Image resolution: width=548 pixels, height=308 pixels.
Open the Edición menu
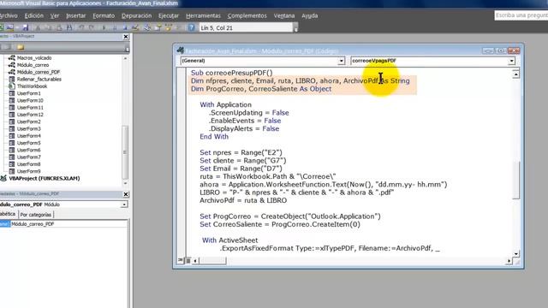(x=34, y=15)
